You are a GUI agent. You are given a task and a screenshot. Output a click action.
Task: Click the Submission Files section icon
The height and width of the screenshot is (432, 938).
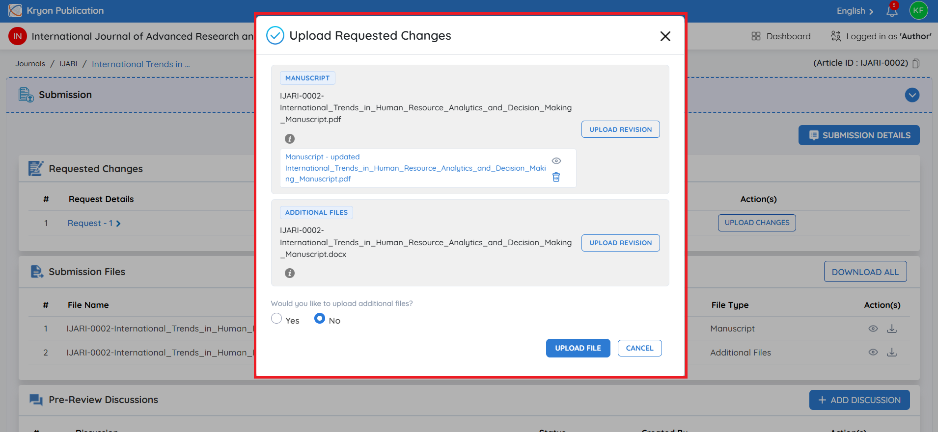tap(37, 272)
